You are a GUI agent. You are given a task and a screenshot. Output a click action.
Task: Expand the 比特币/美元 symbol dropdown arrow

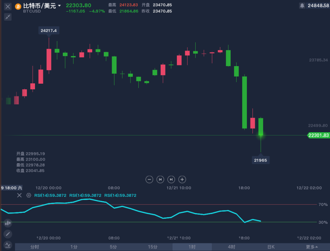(x=59, y=6)
